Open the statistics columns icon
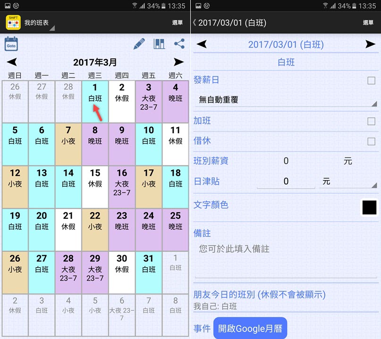 159,44
